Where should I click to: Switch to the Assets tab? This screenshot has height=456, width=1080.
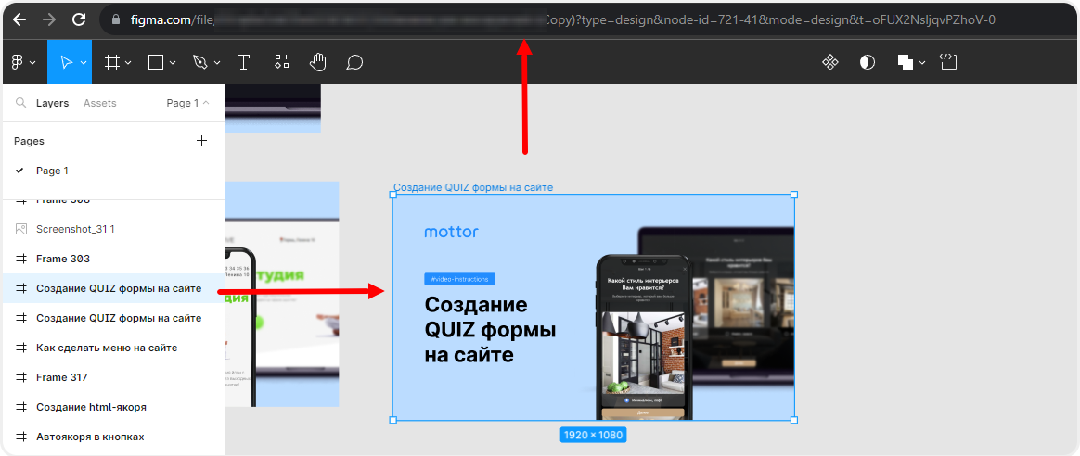(x=99, y=103)
